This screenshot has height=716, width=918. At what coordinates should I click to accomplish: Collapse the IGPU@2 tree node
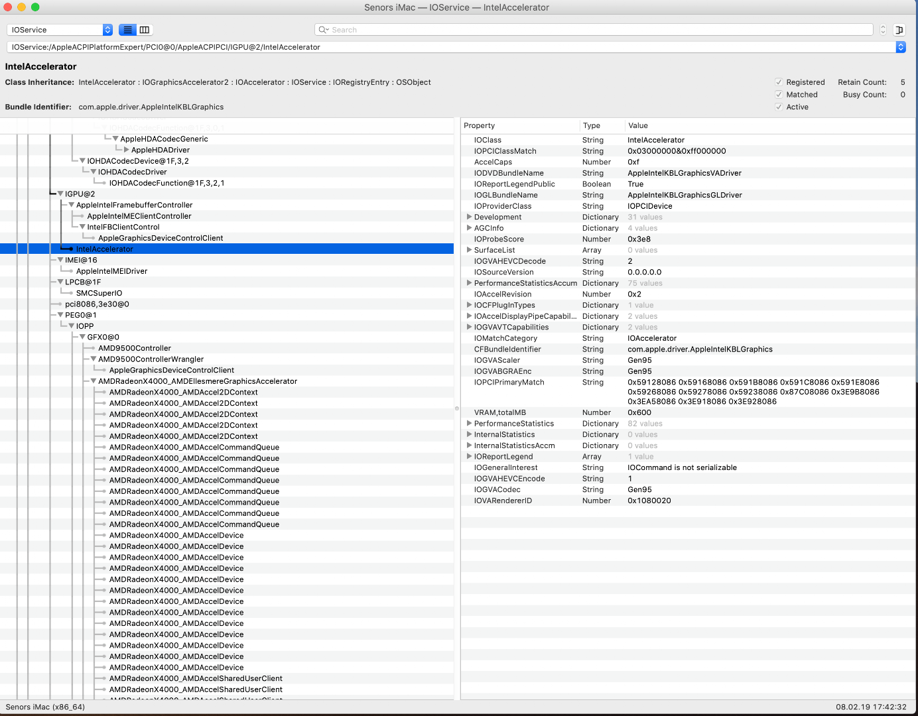(x=60, y=194)
